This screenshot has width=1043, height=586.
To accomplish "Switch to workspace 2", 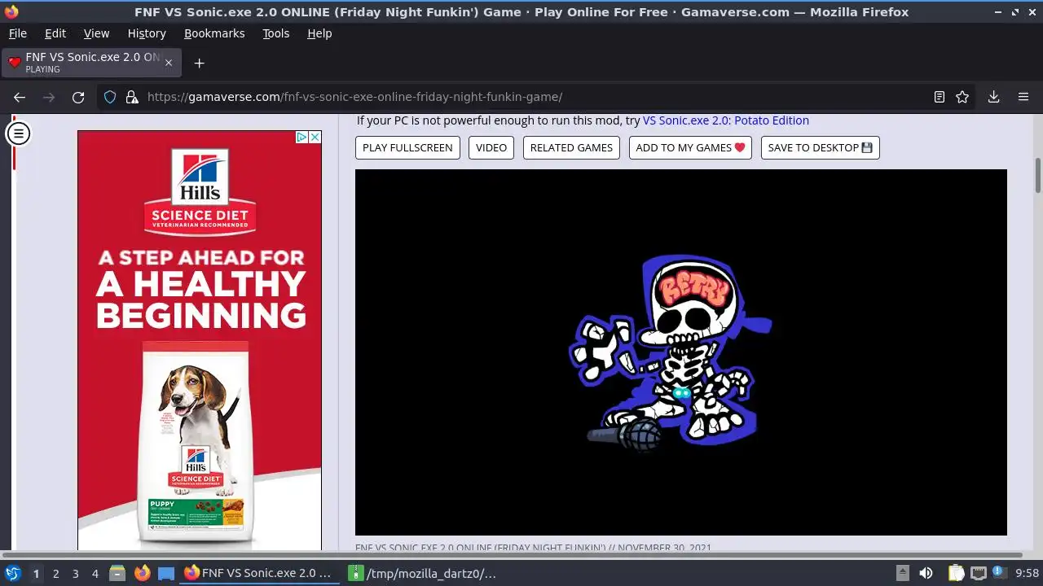I will click(x=55, y=574).
